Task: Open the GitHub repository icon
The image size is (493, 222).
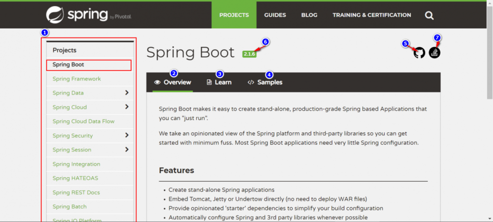Action: point(419,53)
